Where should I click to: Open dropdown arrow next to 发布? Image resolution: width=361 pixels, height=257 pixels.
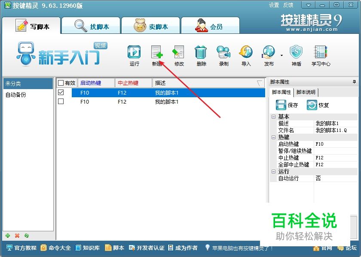click(281, 56)
